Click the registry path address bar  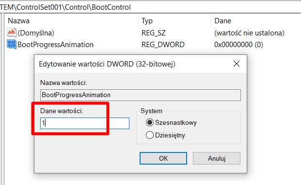pos(150,7)
